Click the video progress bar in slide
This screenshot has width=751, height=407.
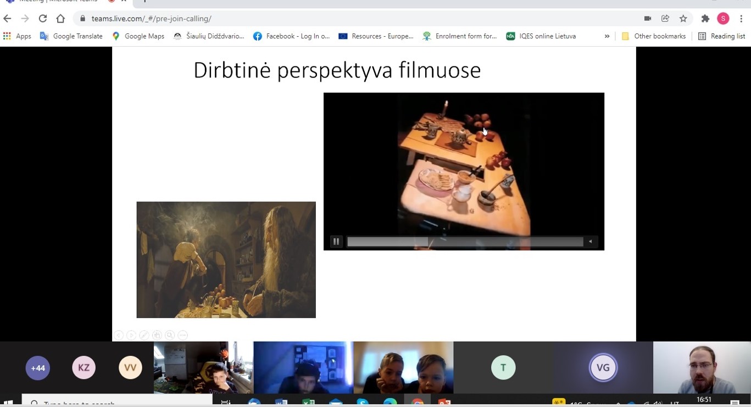464,242
